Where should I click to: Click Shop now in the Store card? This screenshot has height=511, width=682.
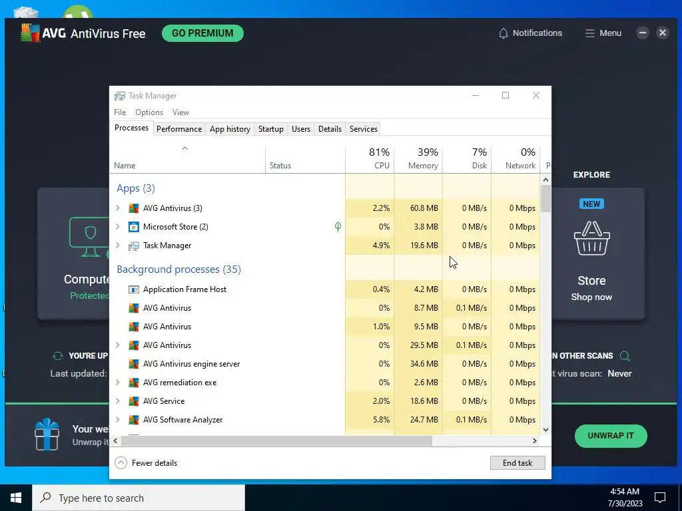(591, 297)
